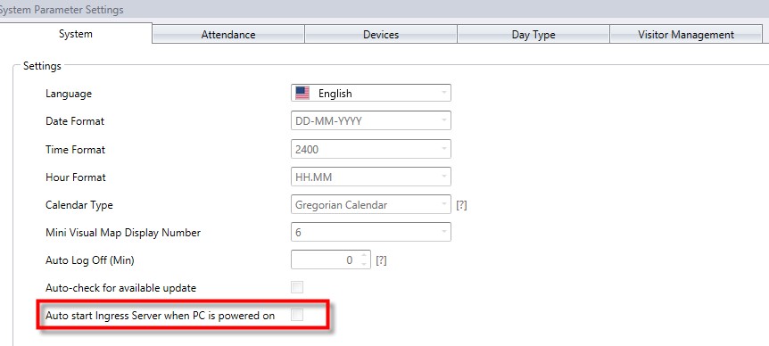
Task: Click the Settings group heading
Action: pos(42,66)
